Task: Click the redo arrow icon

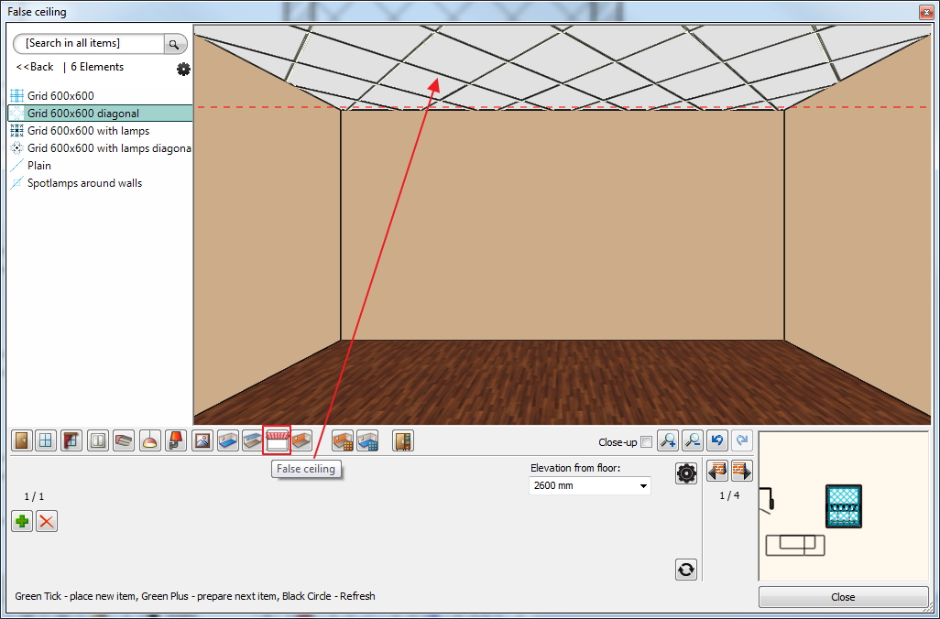Action: 741,440
